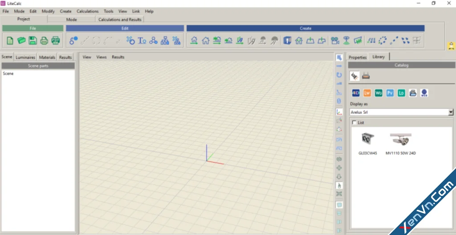Image resolution: width=456 pixels, height=235 pixels.
Task: Click the teal Ld catalog icon
Action: coord(401,93)
